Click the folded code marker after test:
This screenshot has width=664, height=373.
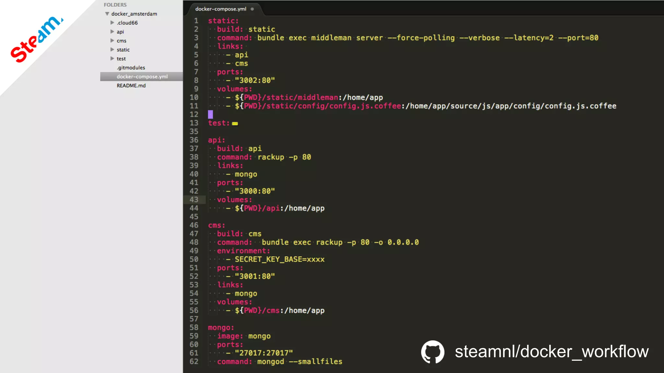pyautogui.click(x=235, y=123)
